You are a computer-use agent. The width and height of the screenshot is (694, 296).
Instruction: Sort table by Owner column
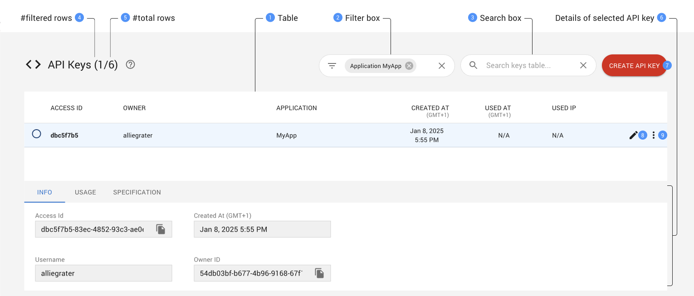[x=134, y=108]
